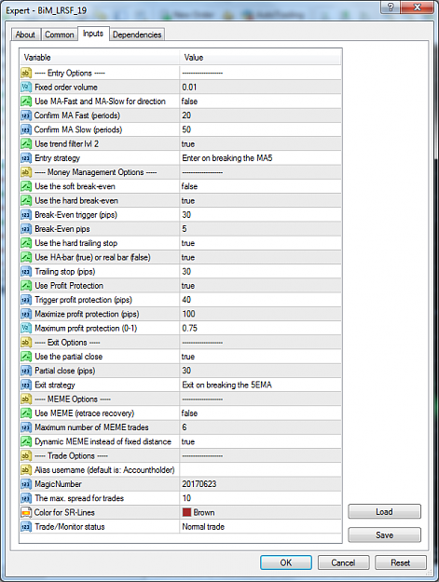The image size is (439, 582).
Task: Click the integer icon beside Maximize profit protection
Action: [26, 314]
